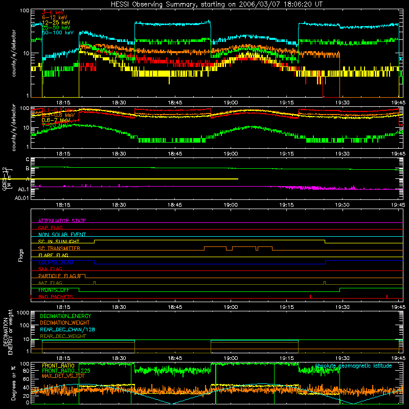409x409 pixels.
Task: Select the SC_IN_SUNLIGHT flag label
Action: pyautogui.click(x=59, y=241)
